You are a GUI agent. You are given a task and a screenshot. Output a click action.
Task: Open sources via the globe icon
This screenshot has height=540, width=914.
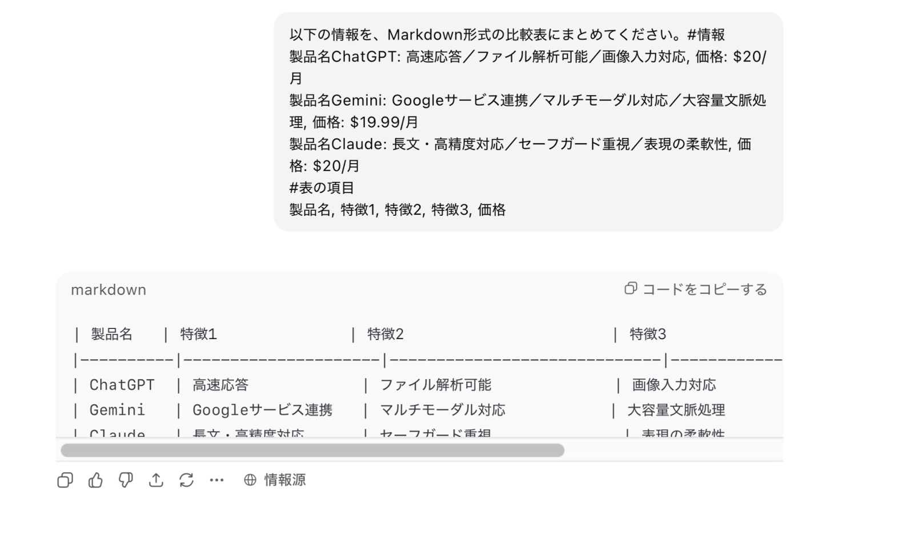point(249,480)
